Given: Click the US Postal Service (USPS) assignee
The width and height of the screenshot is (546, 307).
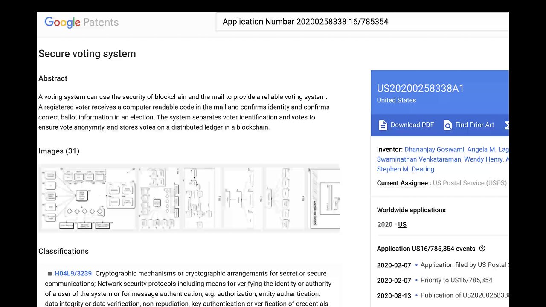Looking at the screenshot, I should coord(470,183).
